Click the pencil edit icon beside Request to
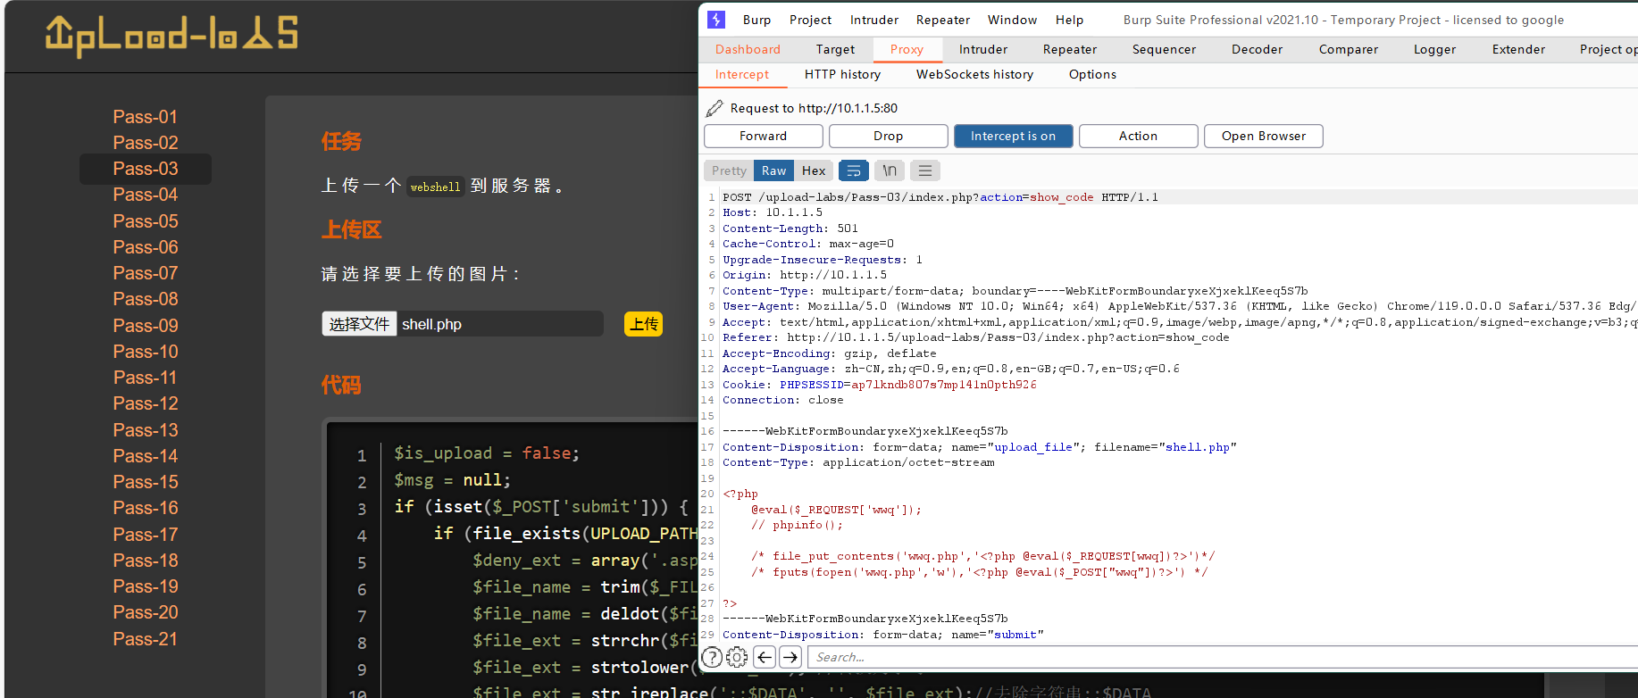Image resolution: width=1638 pixels, height=698 pixels. click(x=715, y=108)
